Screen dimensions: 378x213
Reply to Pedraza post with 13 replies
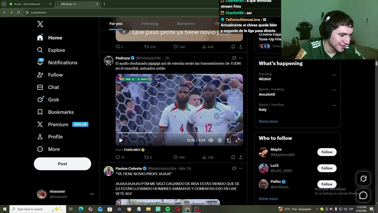120,157
